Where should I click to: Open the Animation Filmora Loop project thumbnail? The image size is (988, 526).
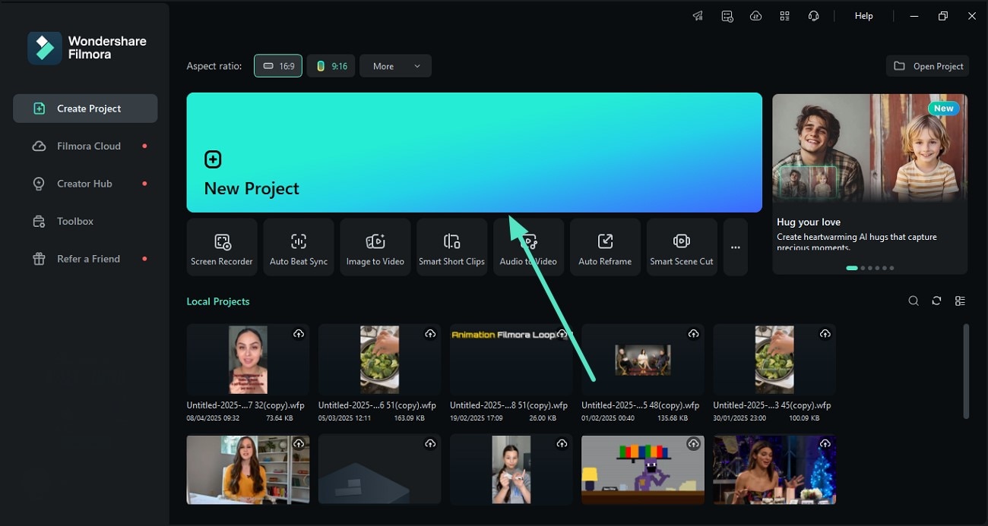tap(511, 359)
